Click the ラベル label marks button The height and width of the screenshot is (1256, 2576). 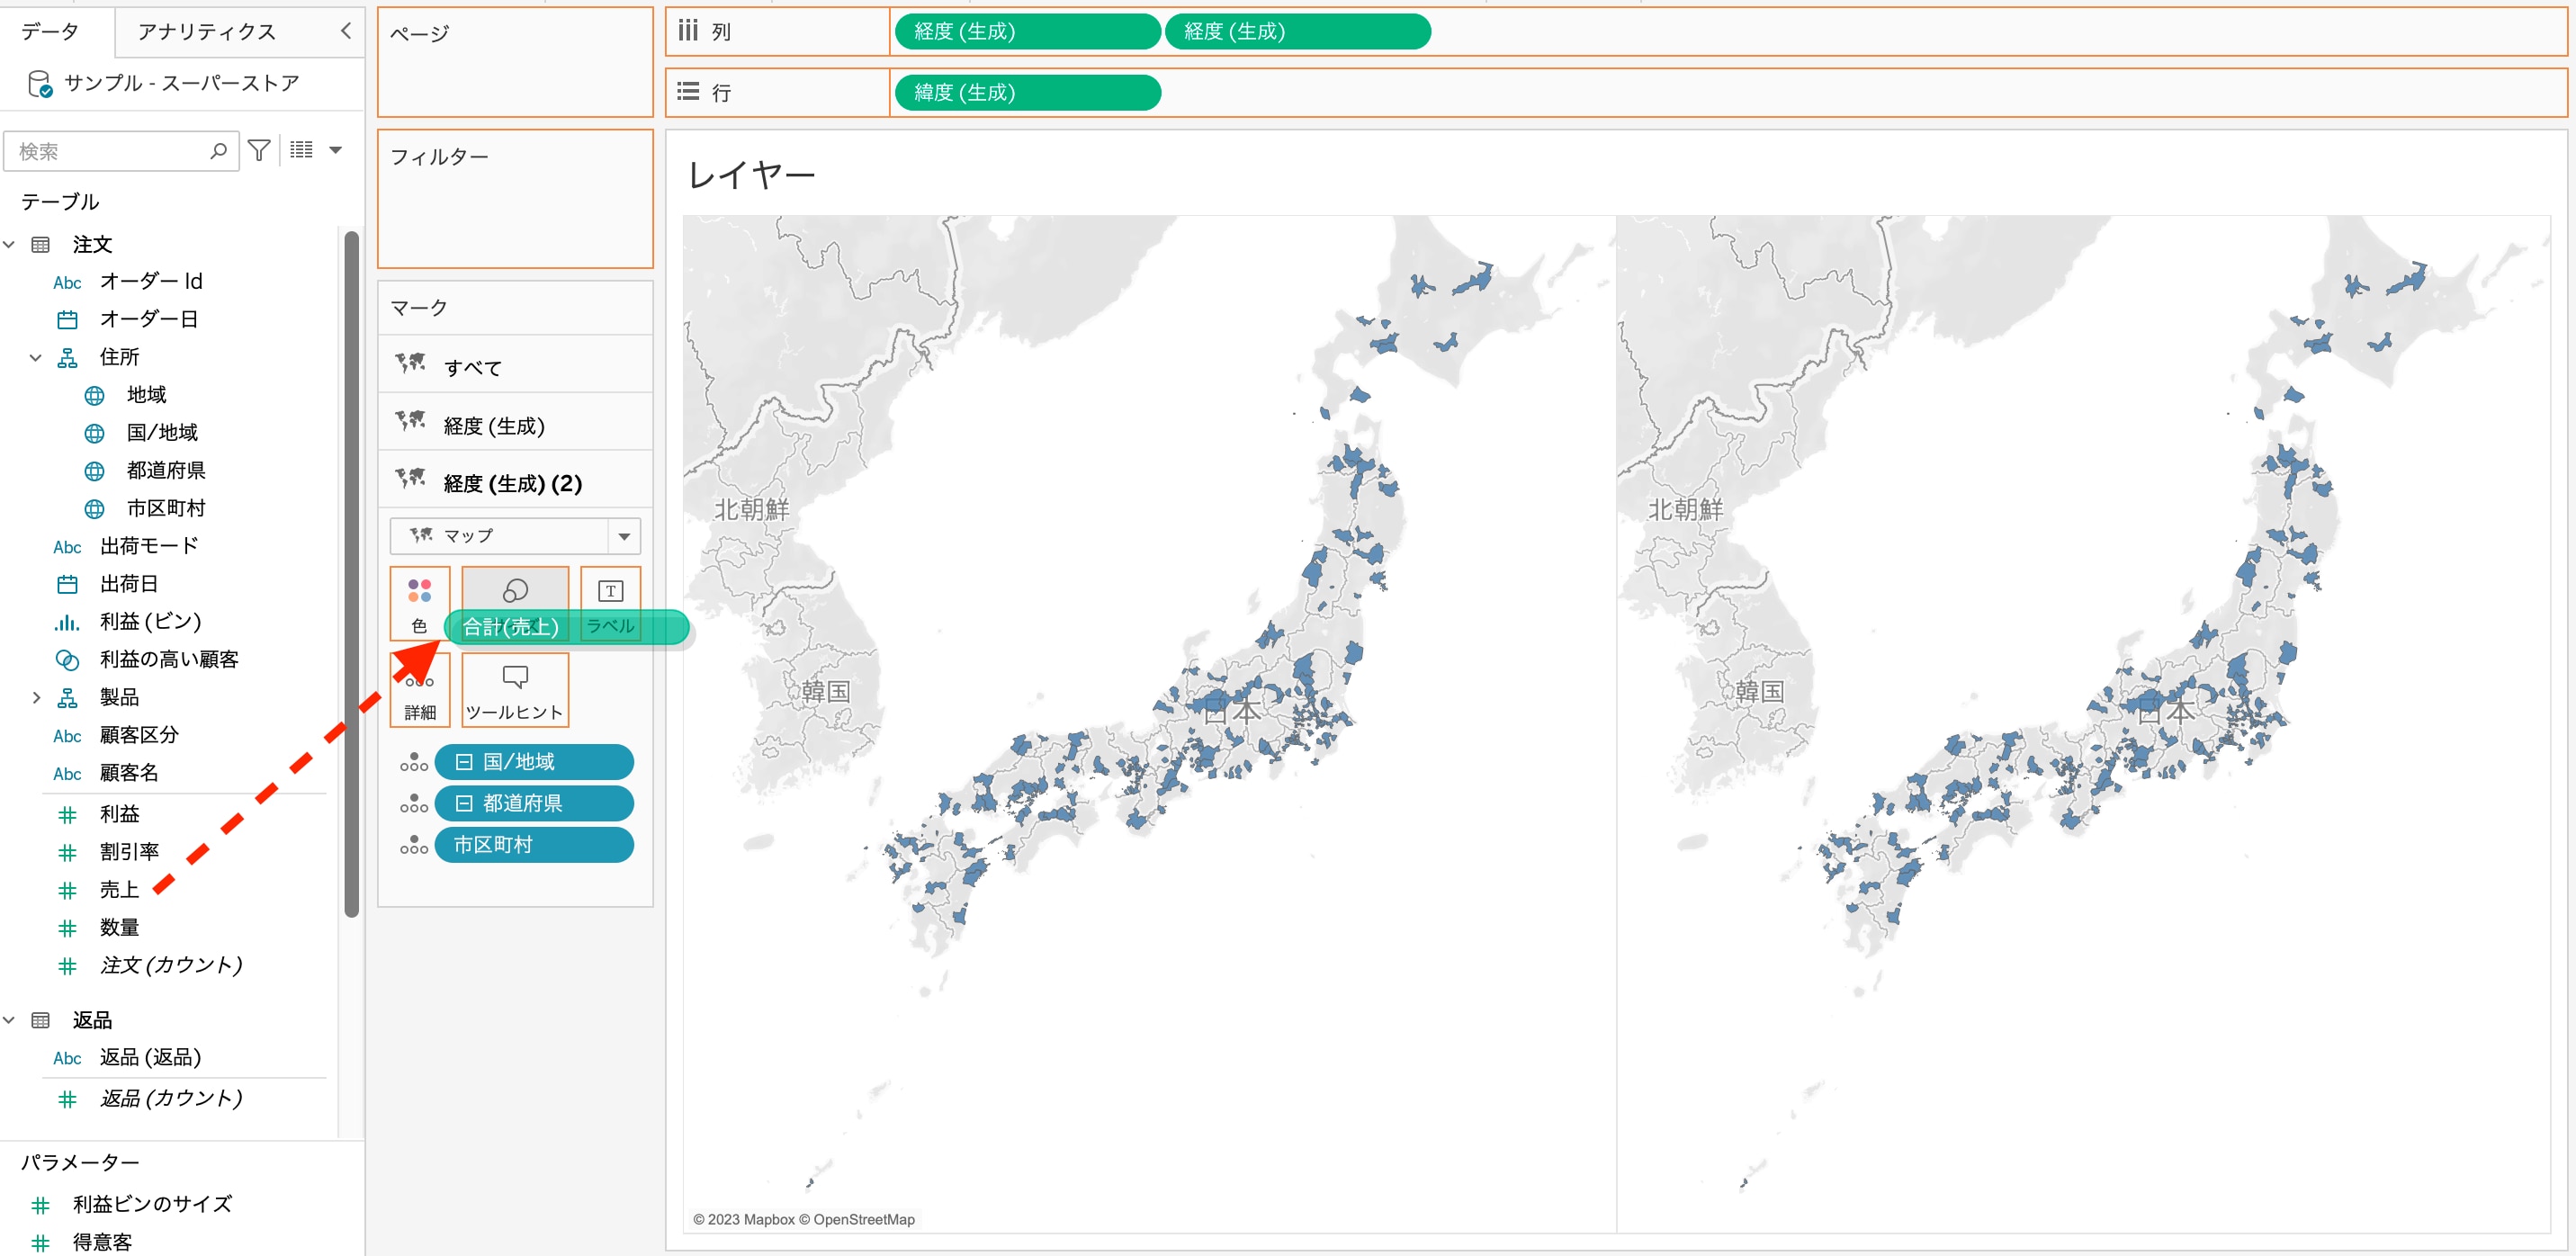610,603
